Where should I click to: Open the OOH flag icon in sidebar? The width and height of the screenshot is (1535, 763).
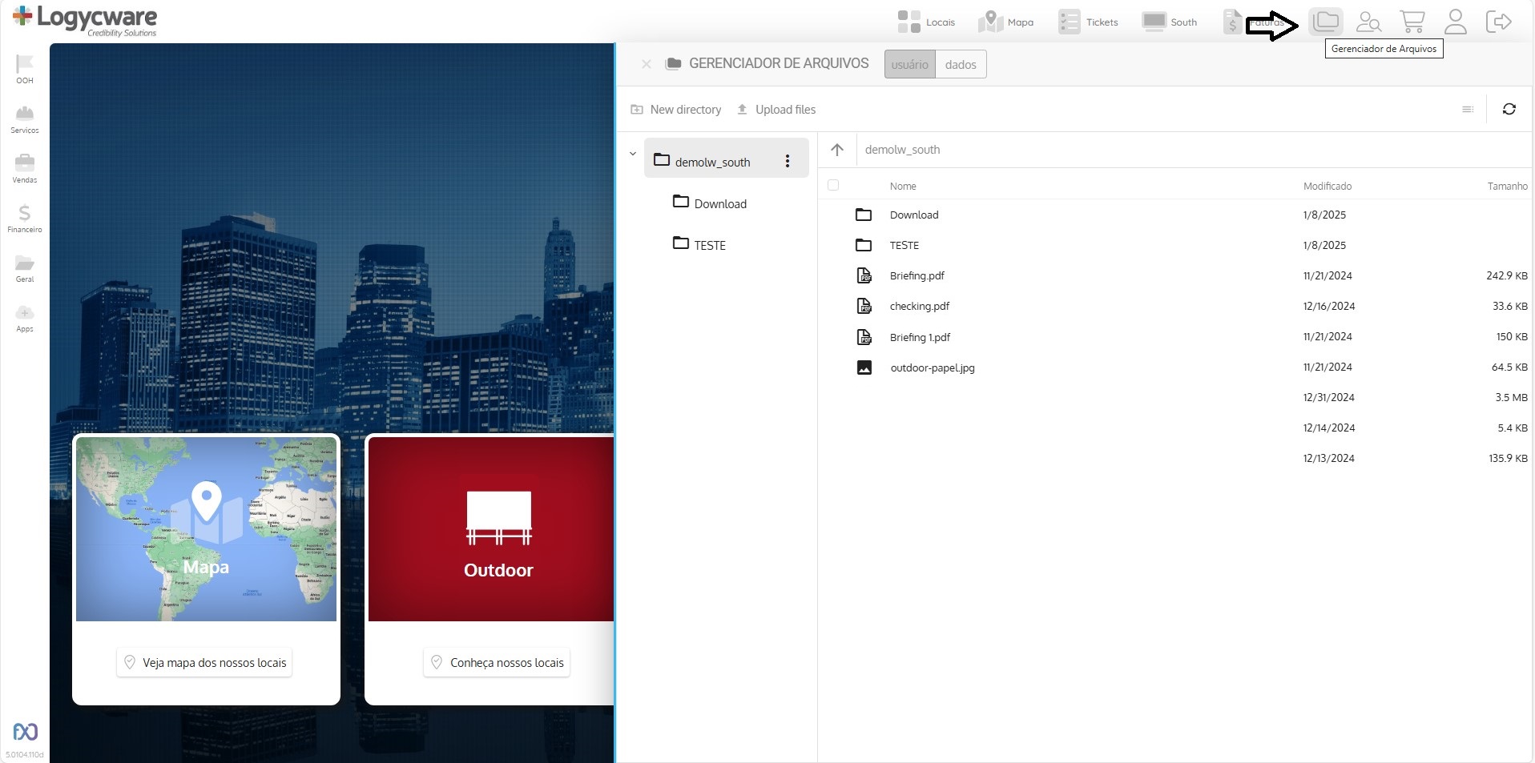coord(25,68)
